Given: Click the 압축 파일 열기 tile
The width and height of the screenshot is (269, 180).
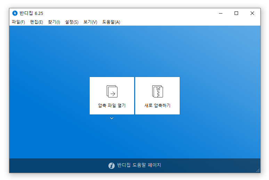Looking at the screenshot, I should [112, 96].
